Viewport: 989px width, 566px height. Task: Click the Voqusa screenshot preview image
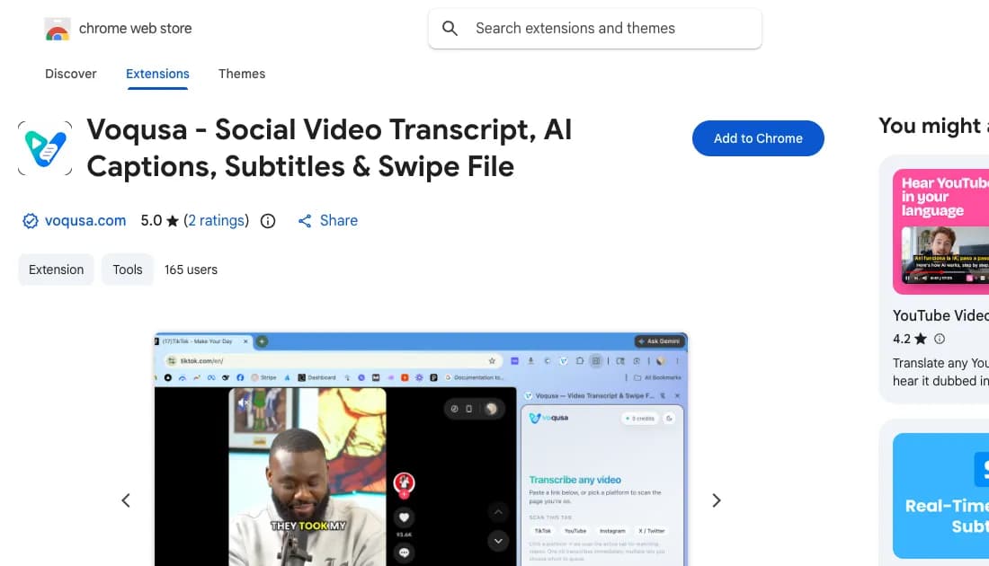click(421, 449)
